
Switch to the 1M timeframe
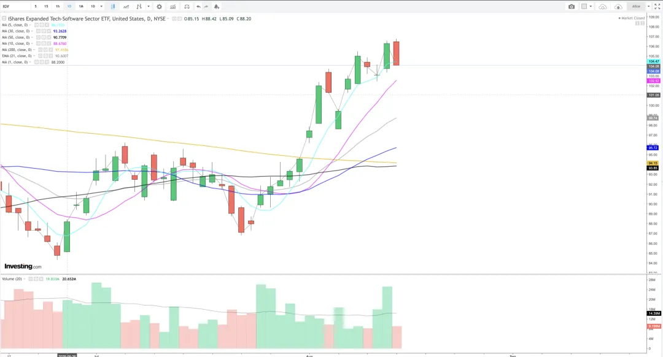click(81, 6)
